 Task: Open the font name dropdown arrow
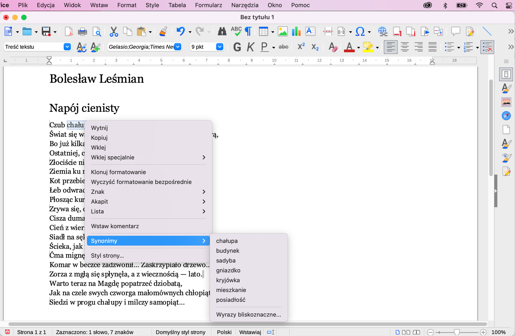pos(178,47)
